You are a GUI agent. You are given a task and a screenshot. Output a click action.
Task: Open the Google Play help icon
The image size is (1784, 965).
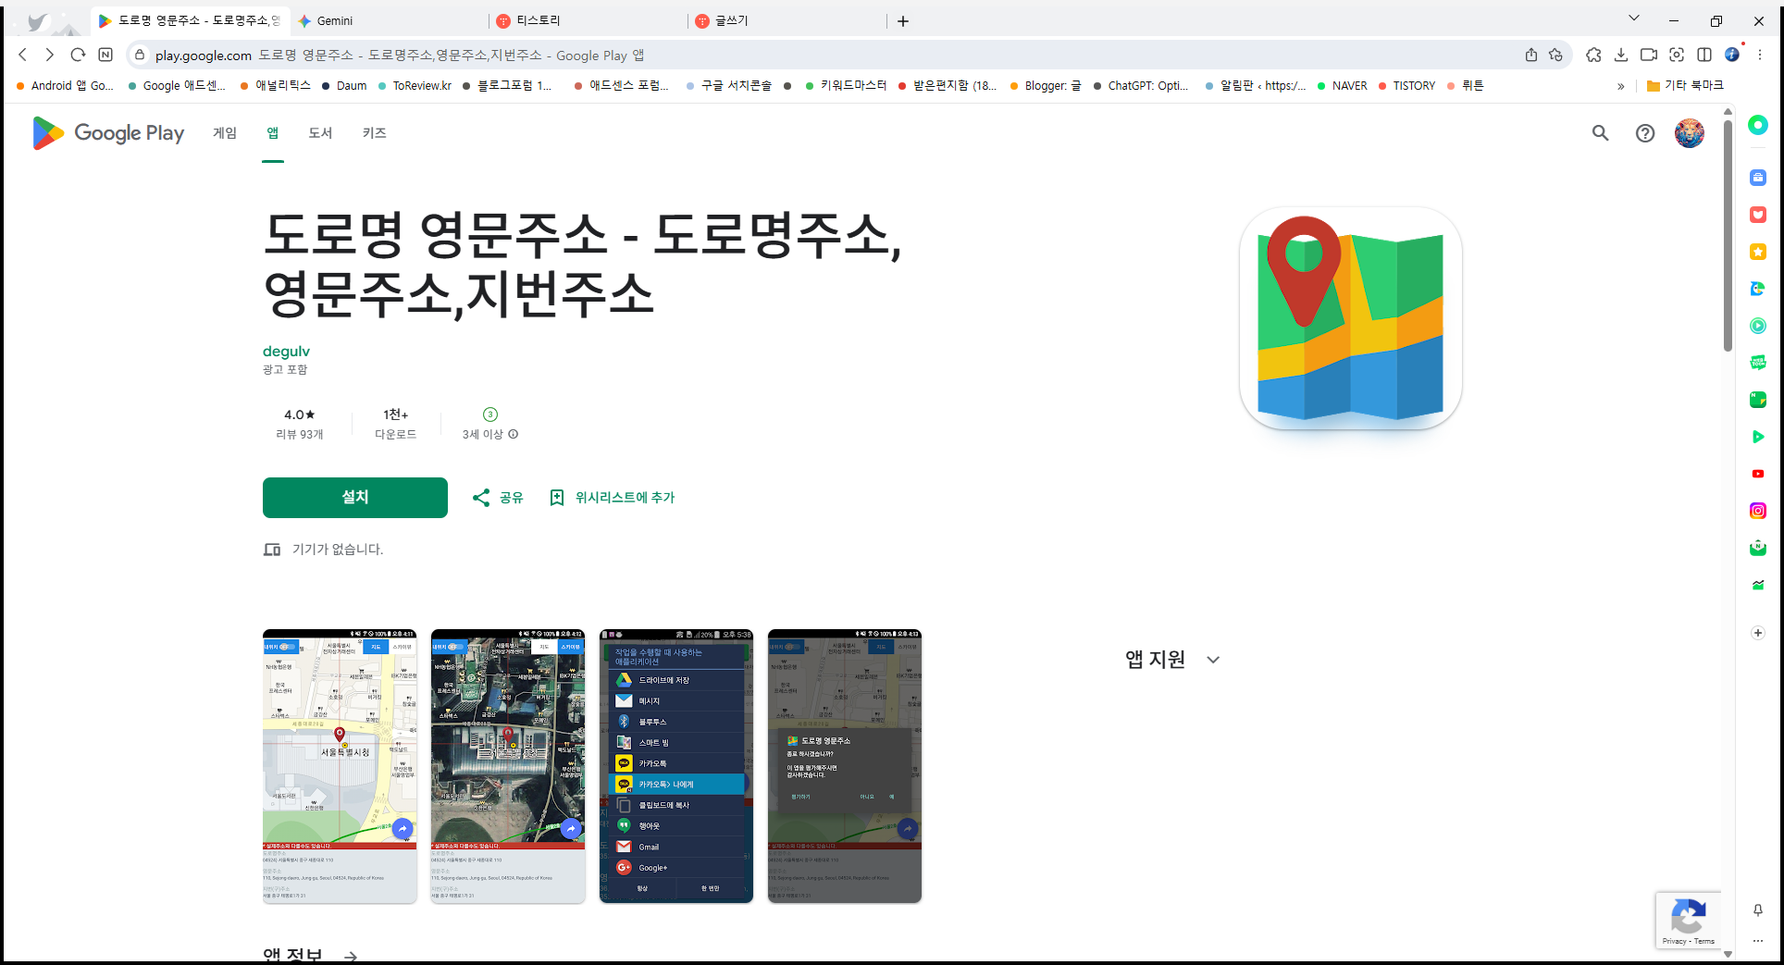point(1644,133)
